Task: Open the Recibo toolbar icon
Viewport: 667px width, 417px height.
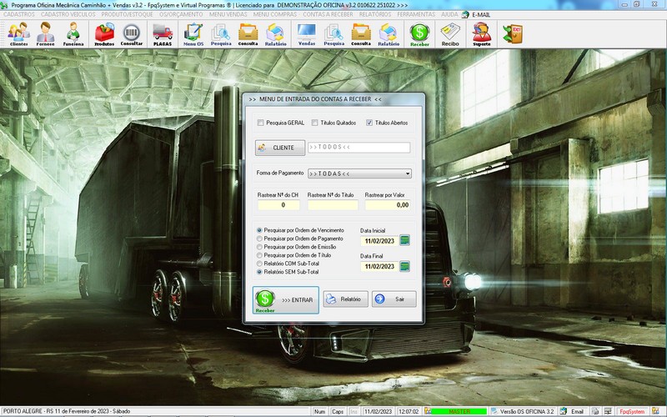Action: click(450, 33)
